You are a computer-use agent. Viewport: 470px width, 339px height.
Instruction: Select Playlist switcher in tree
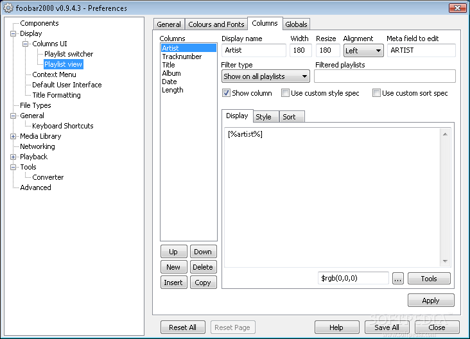pyautogui.click(x=69, y=54)
